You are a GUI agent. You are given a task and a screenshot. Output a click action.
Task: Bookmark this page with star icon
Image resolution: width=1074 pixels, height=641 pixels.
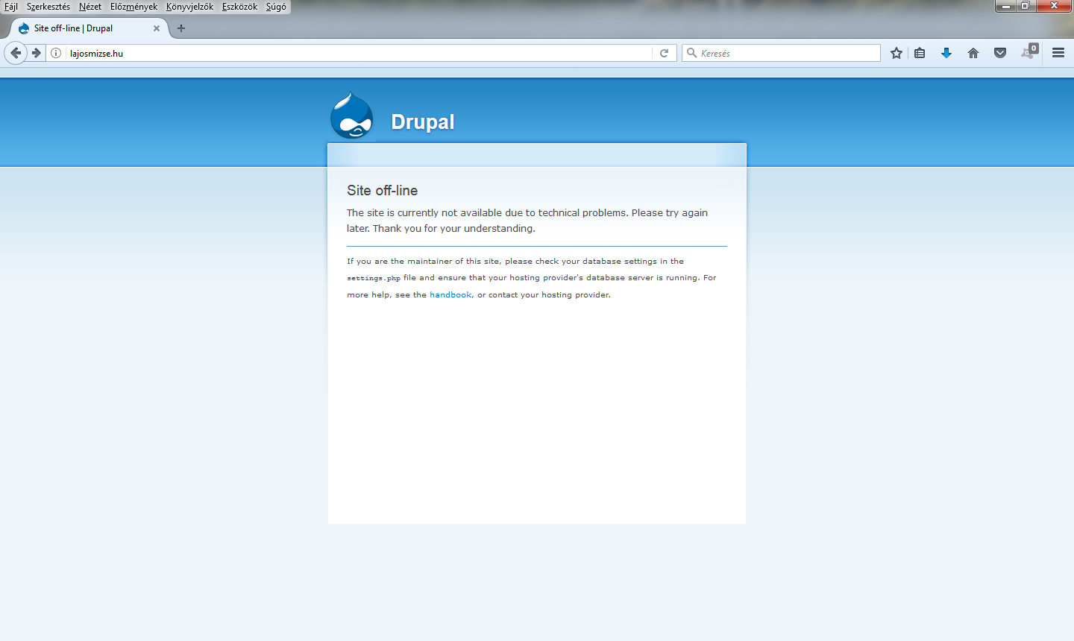click(x=896, y=53)
